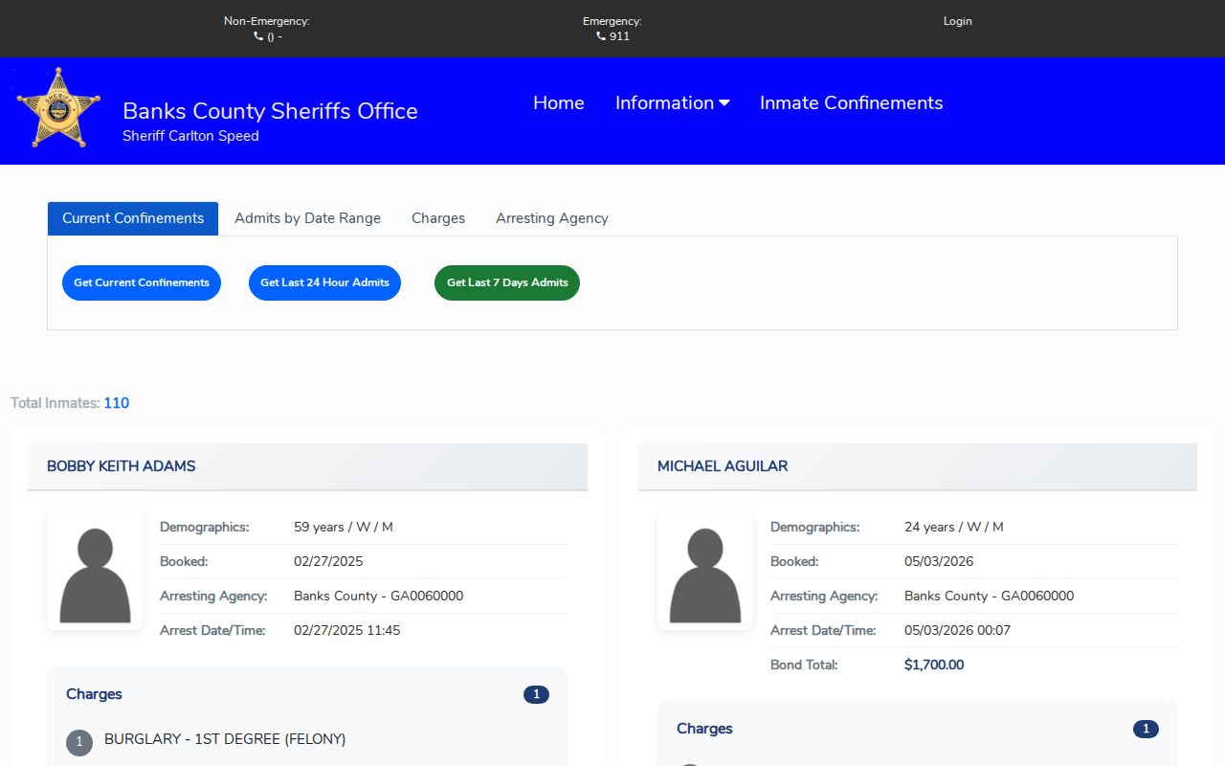
Task: Click booked date 02/27/2025
Action: coord(328,561)
